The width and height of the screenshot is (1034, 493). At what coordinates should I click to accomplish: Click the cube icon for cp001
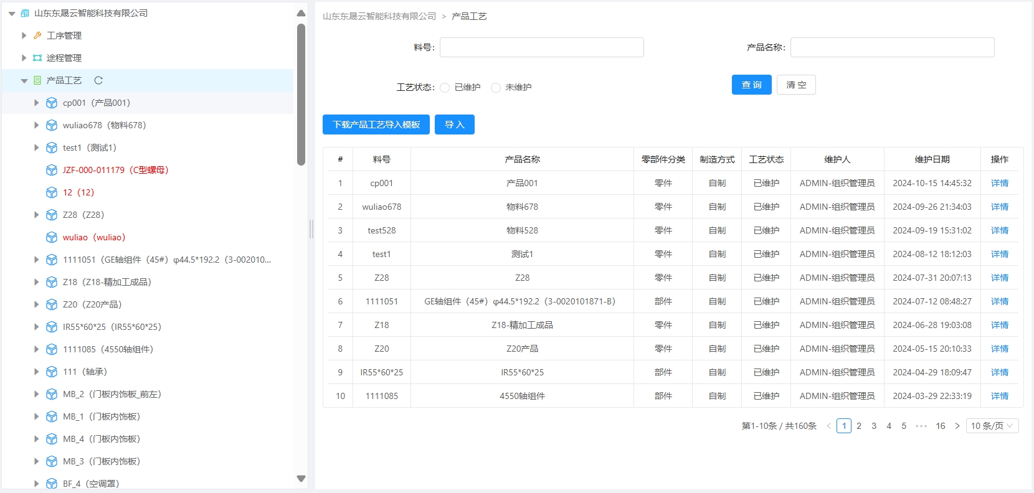[x=52, y=103]
